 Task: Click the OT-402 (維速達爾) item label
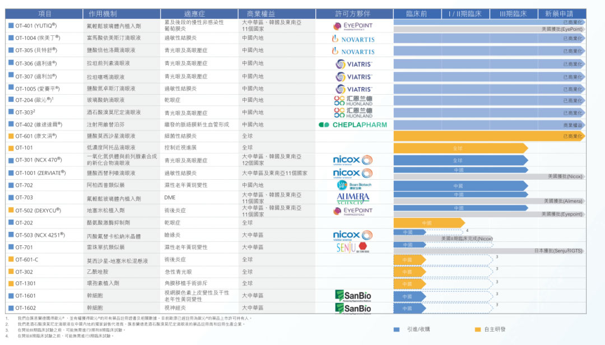click(39, 124)
